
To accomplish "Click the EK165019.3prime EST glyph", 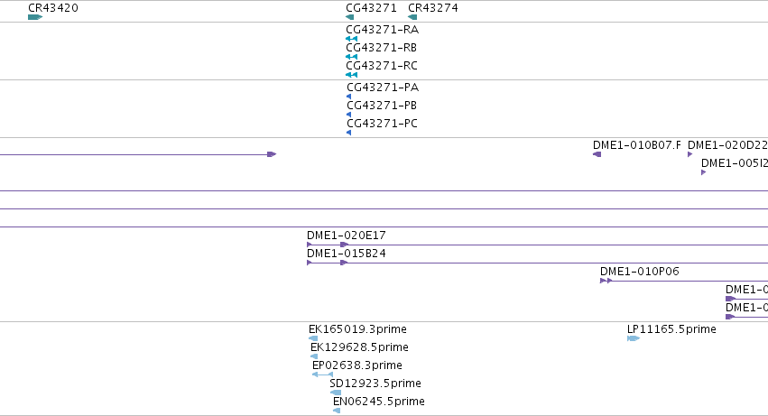I will [x=313, y=338].
